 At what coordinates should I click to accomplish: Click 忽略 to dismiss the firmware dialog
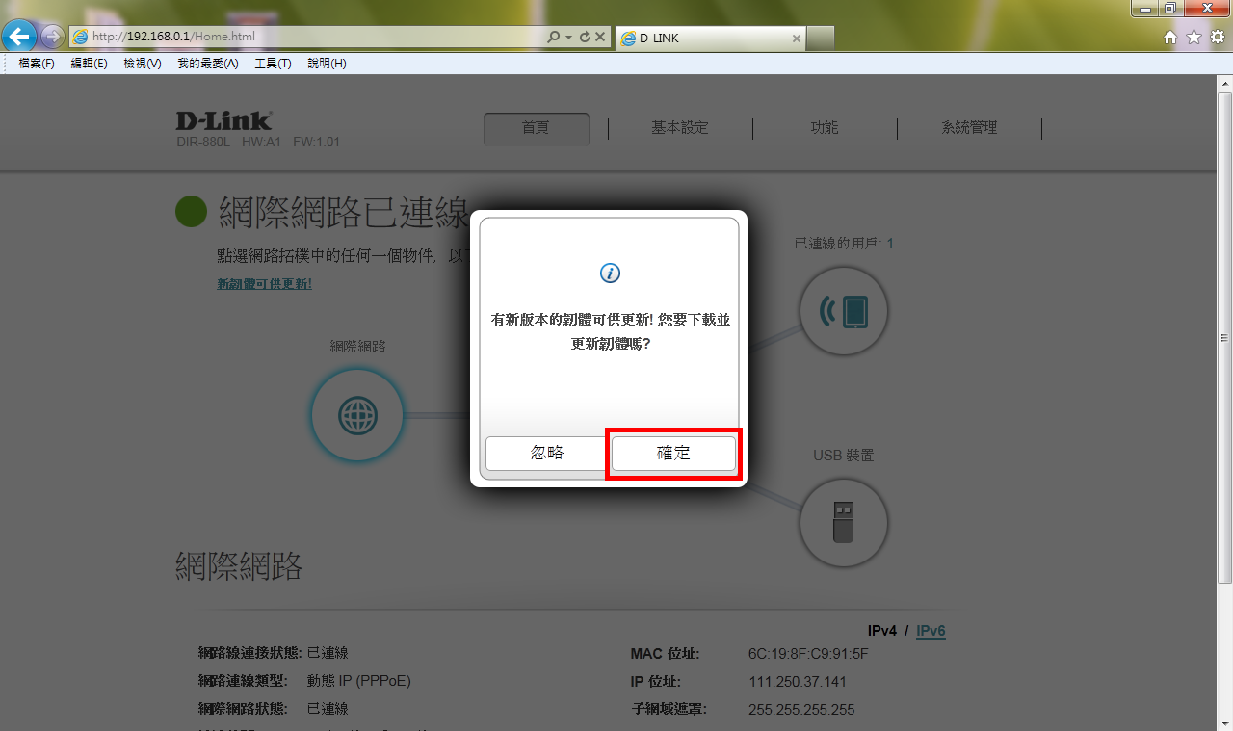coord(547,454)
